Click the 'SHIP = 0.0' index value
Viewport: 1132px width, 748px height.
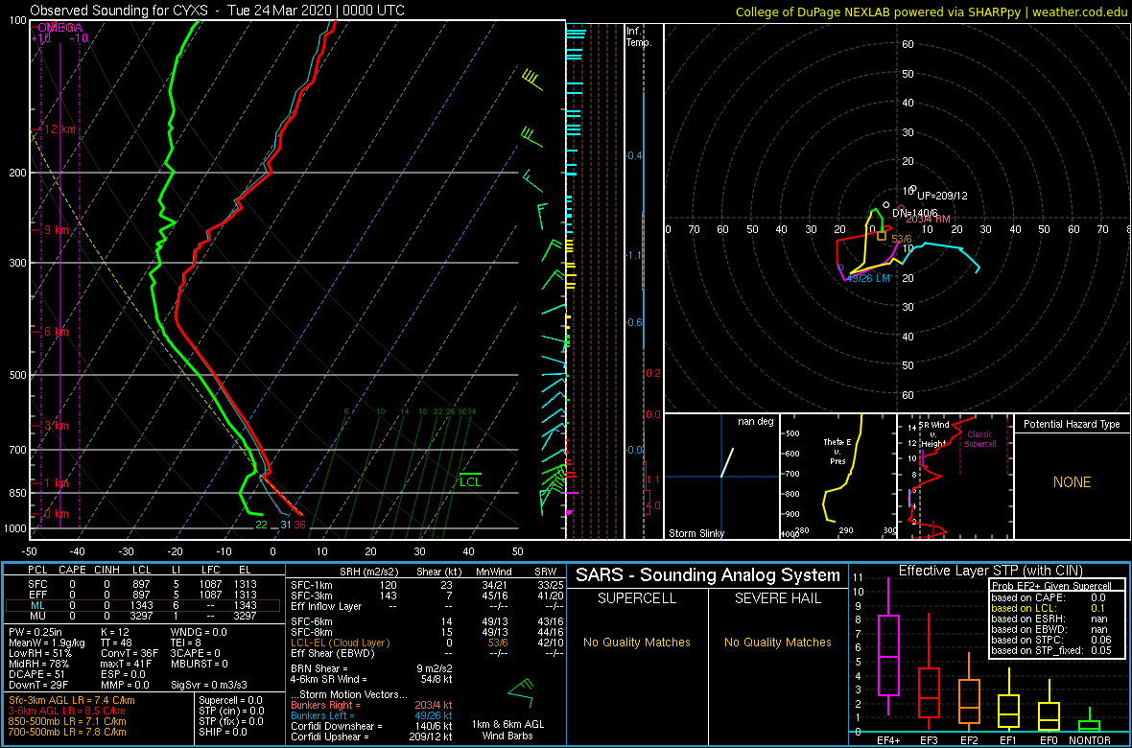(224, 732)
